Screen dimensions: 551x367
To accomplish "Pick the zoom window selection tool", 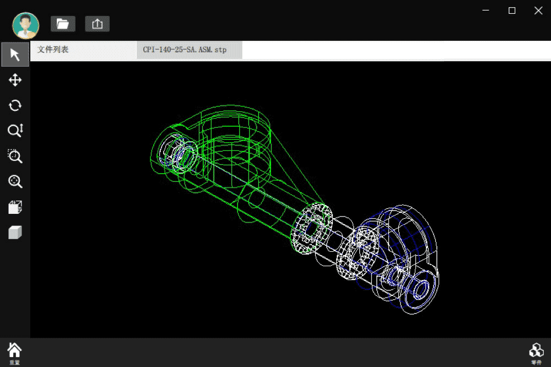I will pos(15,156).
